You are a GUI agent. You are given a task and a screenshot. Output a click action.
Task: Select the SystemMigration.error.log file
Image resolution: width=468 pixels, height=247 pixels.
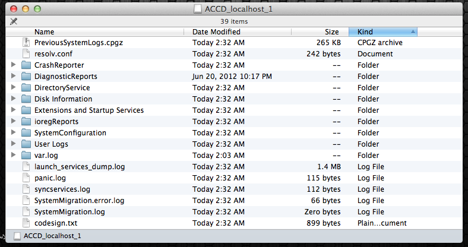(80, 201)
